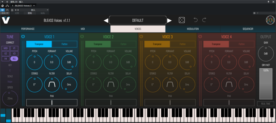Enable Voice 2 with its power icon

point(82,37)
